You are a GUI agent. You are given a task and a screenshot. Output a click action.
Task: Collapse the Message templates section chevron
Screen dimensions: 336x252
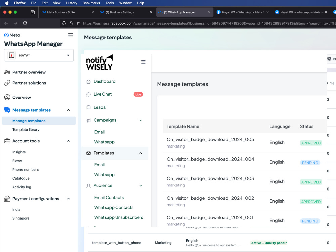pyautogui.click(x=68, y=110)
